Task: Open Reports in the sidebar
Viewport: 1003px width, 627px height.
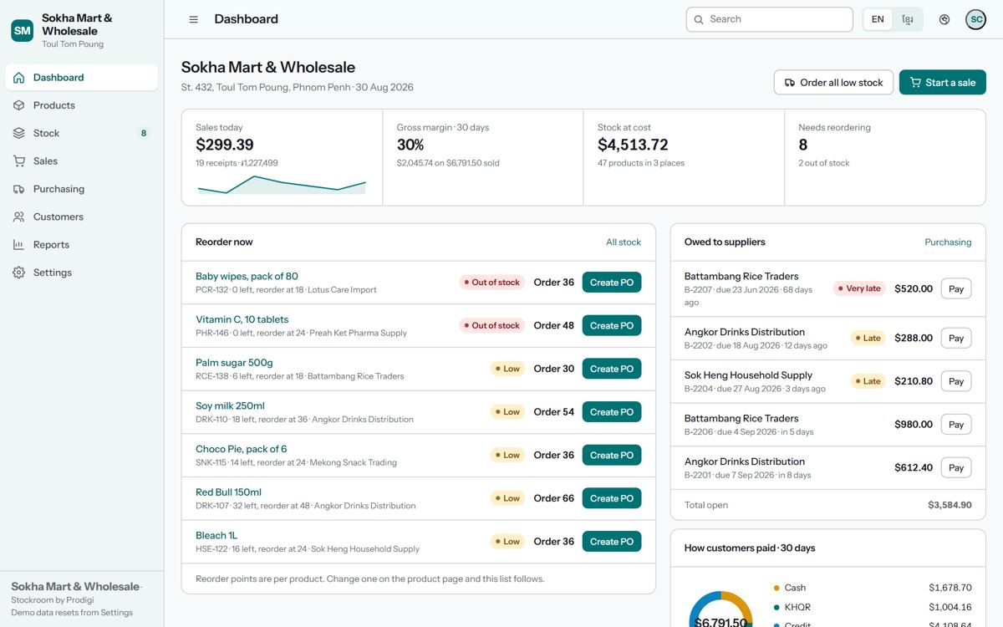Action: click(82, 245)
